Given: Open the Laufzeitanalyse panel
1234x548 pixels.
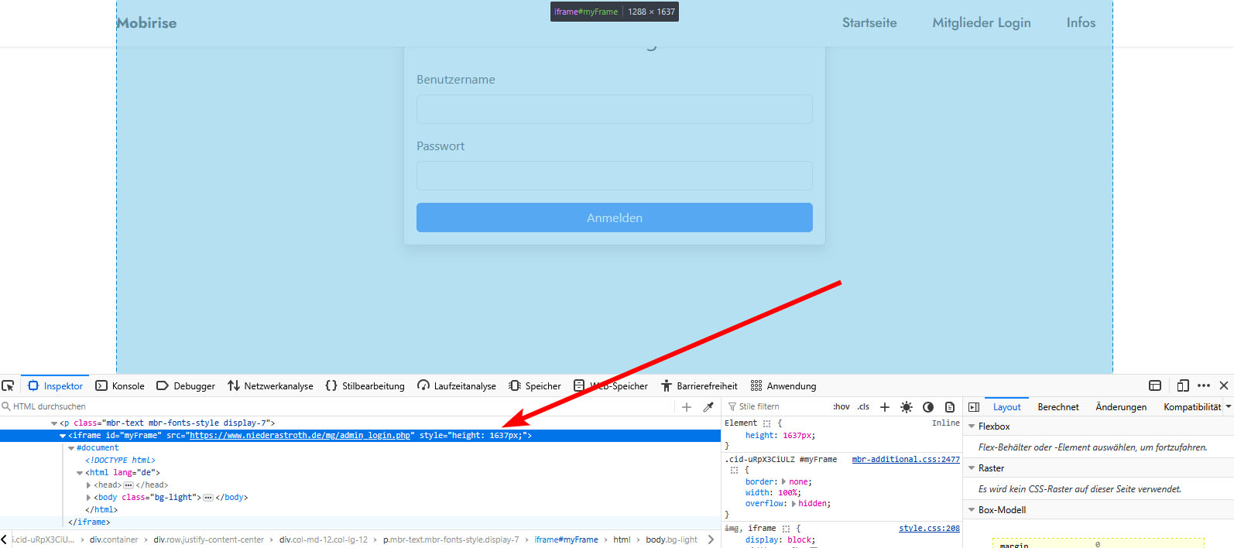Looking at the screenshot, I should [x=457, y=385].
